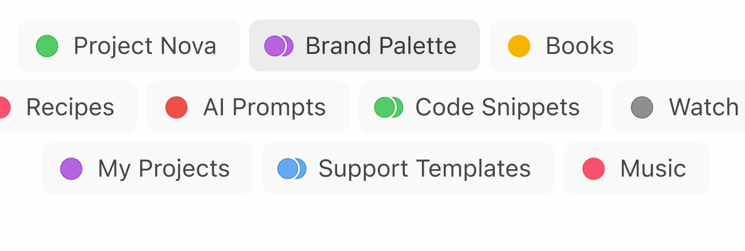Screen dimensions: 745x251
Task: Select the Recipes chip
Action: point(68,107)
